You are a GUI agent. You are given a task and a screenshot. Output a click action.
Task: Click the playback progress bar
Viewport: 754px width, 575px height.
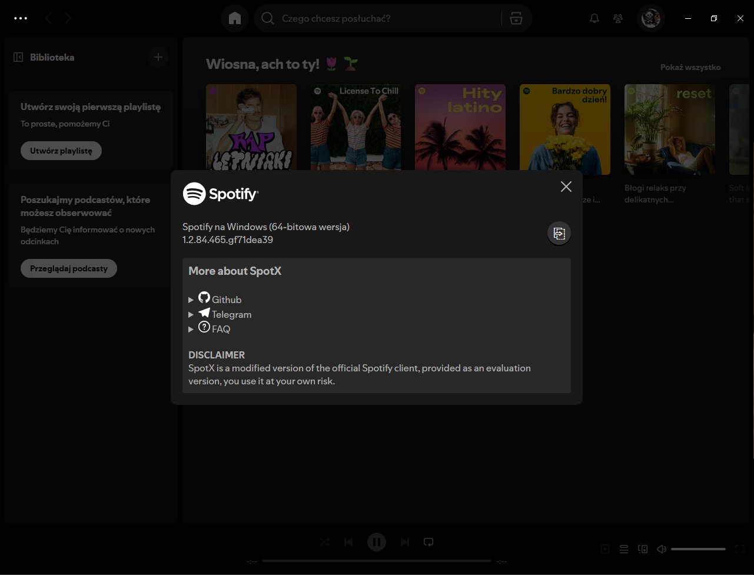click(377, 561)
